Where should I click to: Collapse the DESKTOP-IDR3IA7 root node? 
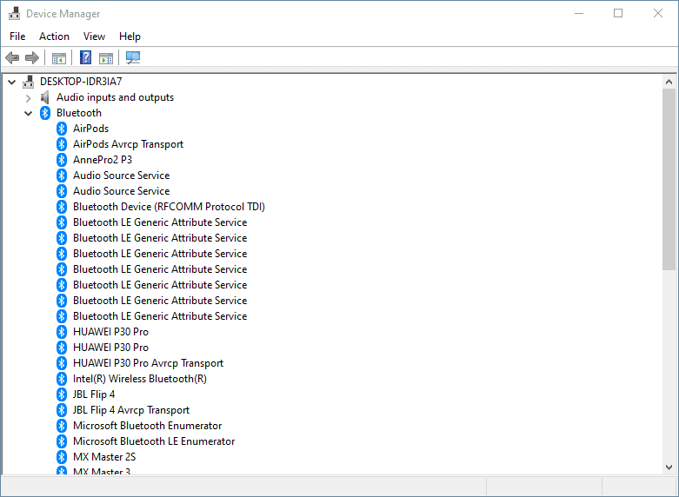coord(11,82)
